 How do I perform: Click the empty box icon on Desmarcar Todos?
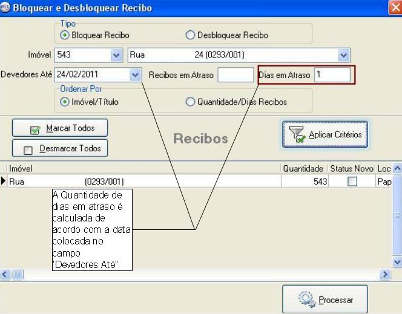[x=28, y=149]
